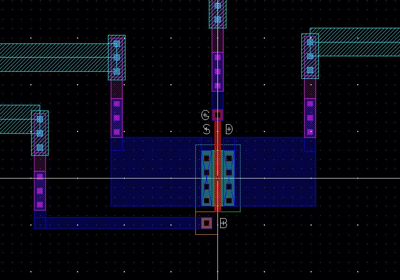Click the bottommost source contact in transistor
This screenshot has height=280, width=400.
[207, 201]
